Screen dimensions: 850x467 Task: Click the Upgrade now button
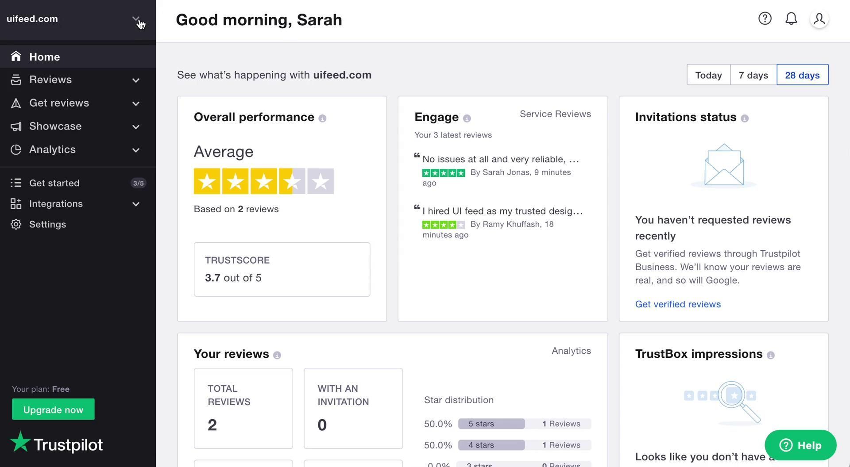point(53,410)
